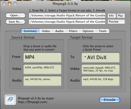Click the Open... button
131x109 pixels.
[15, 15]
